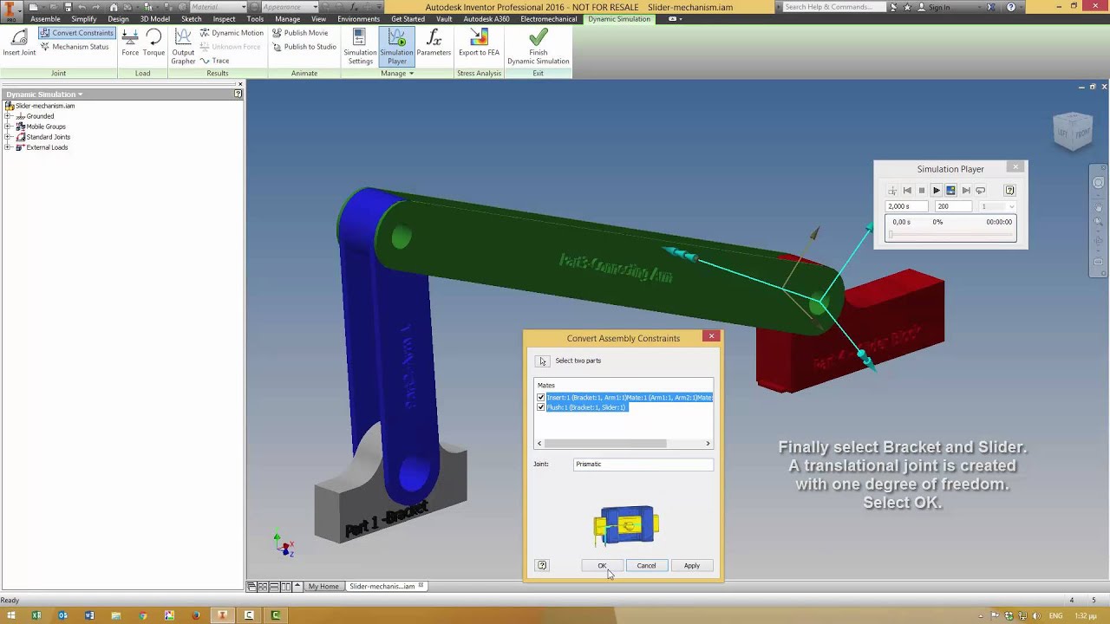Image resolution: width=1110 pixels, height=624 pixels.
Task: Click Construction Mode in Simulation Player
Action: [x=892, y=191]
